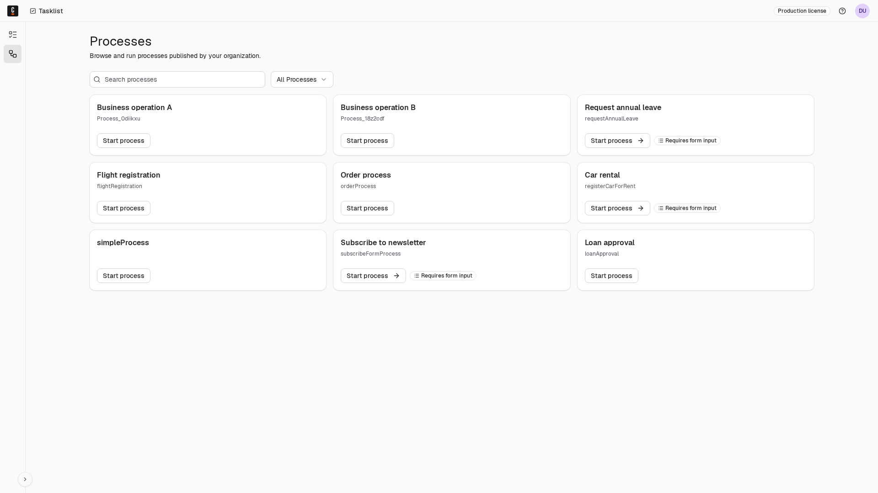Image resolution: width=878 pixels, height=493 pixels.
Task: Open the All Processes dropdown
Action: (302, 79)
